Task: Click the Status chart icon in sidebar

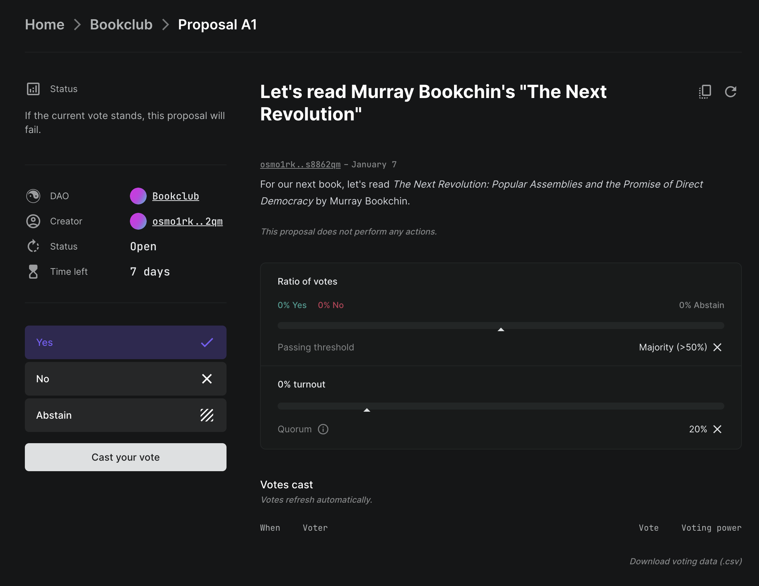Action: pyautogui.click(x=33, y=89)
